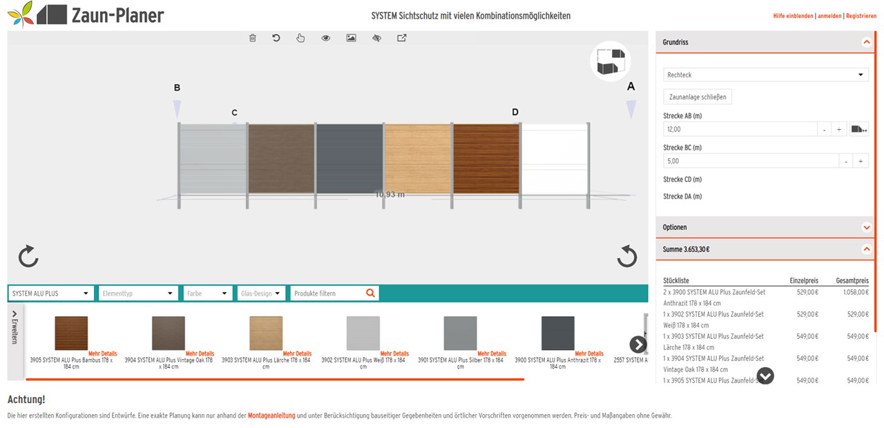Click Hilfe einblenden link
884x428 pixels.
[793, 16]
